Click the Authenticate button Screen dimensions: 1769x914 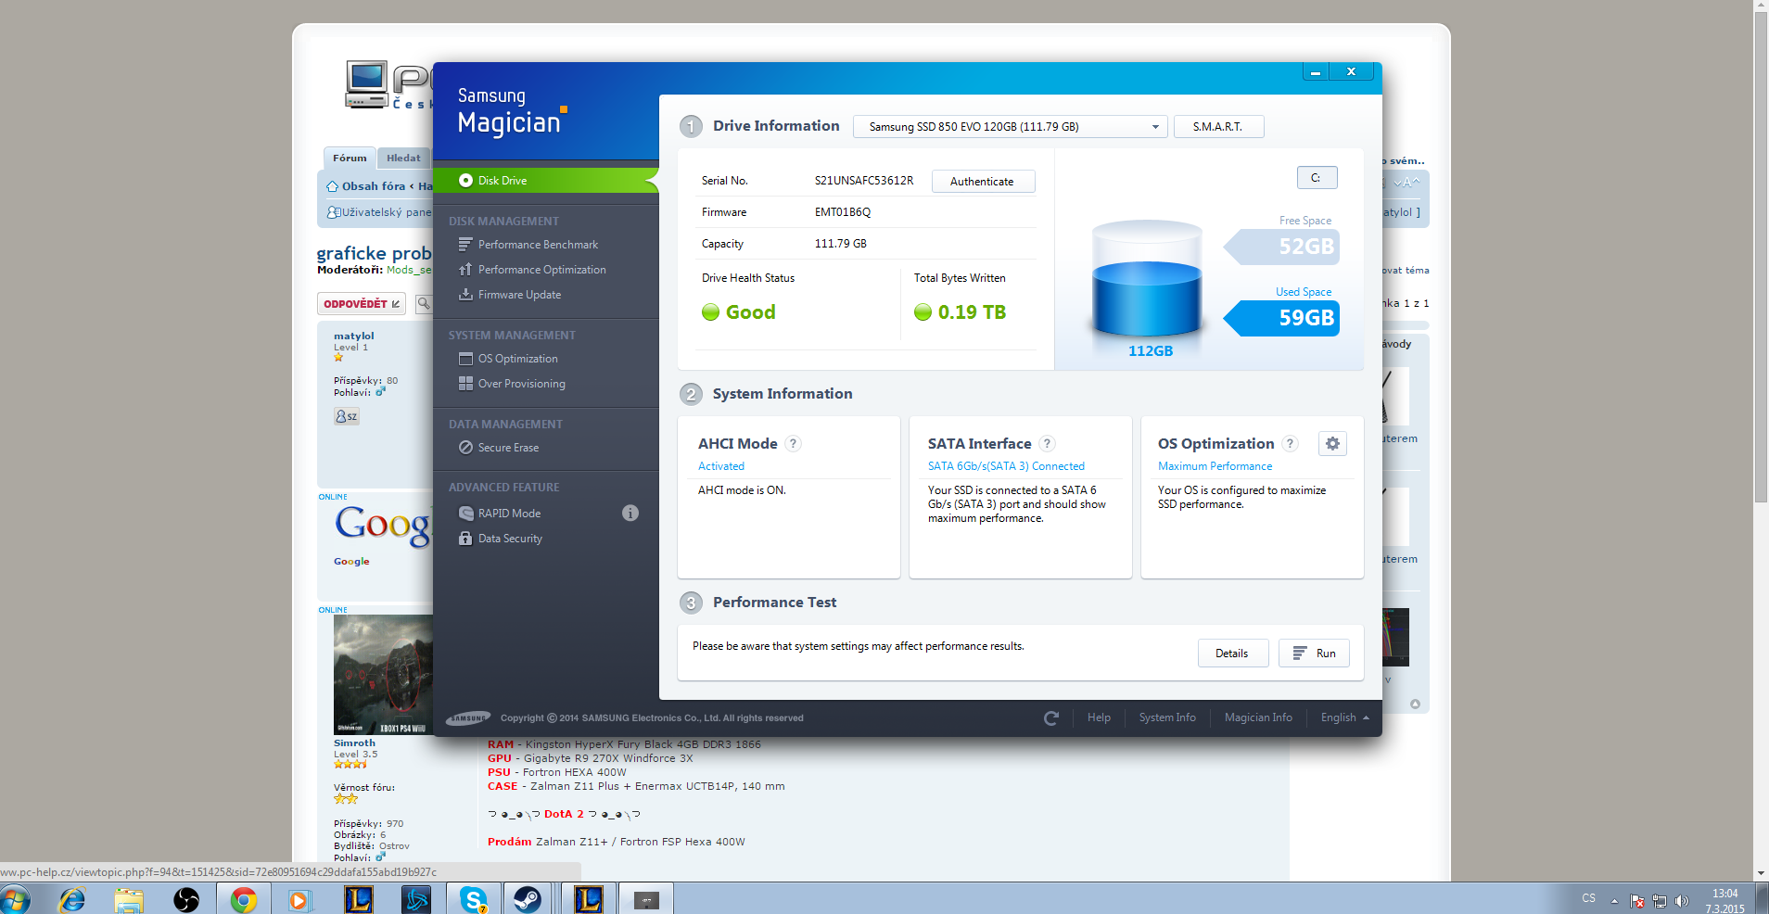[983, 182]
